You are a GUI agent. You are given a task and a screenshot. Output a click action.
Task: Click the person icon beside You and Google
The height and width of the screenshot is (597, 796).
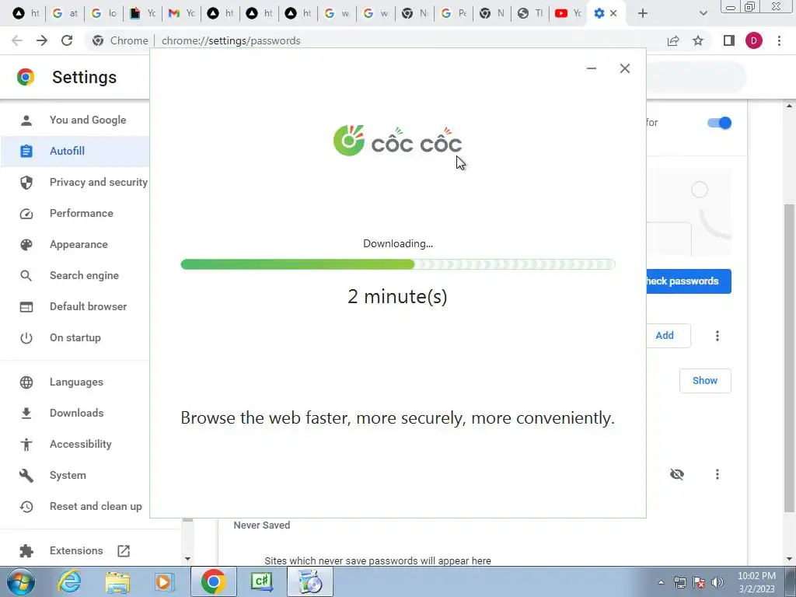tap(26, 120)
